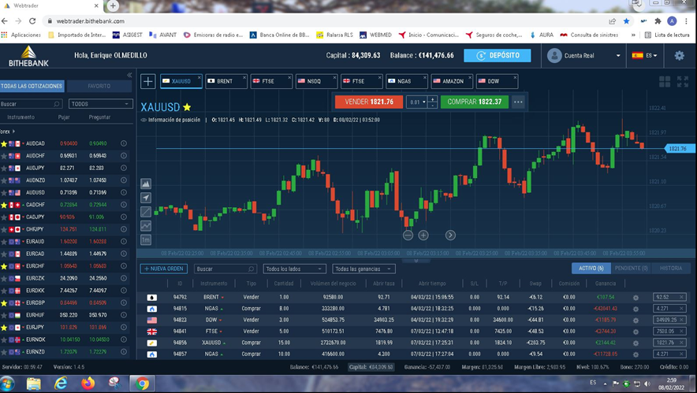Close FTSE position at 7538.05
697x393 pixels.
click(x=681, y=332)
